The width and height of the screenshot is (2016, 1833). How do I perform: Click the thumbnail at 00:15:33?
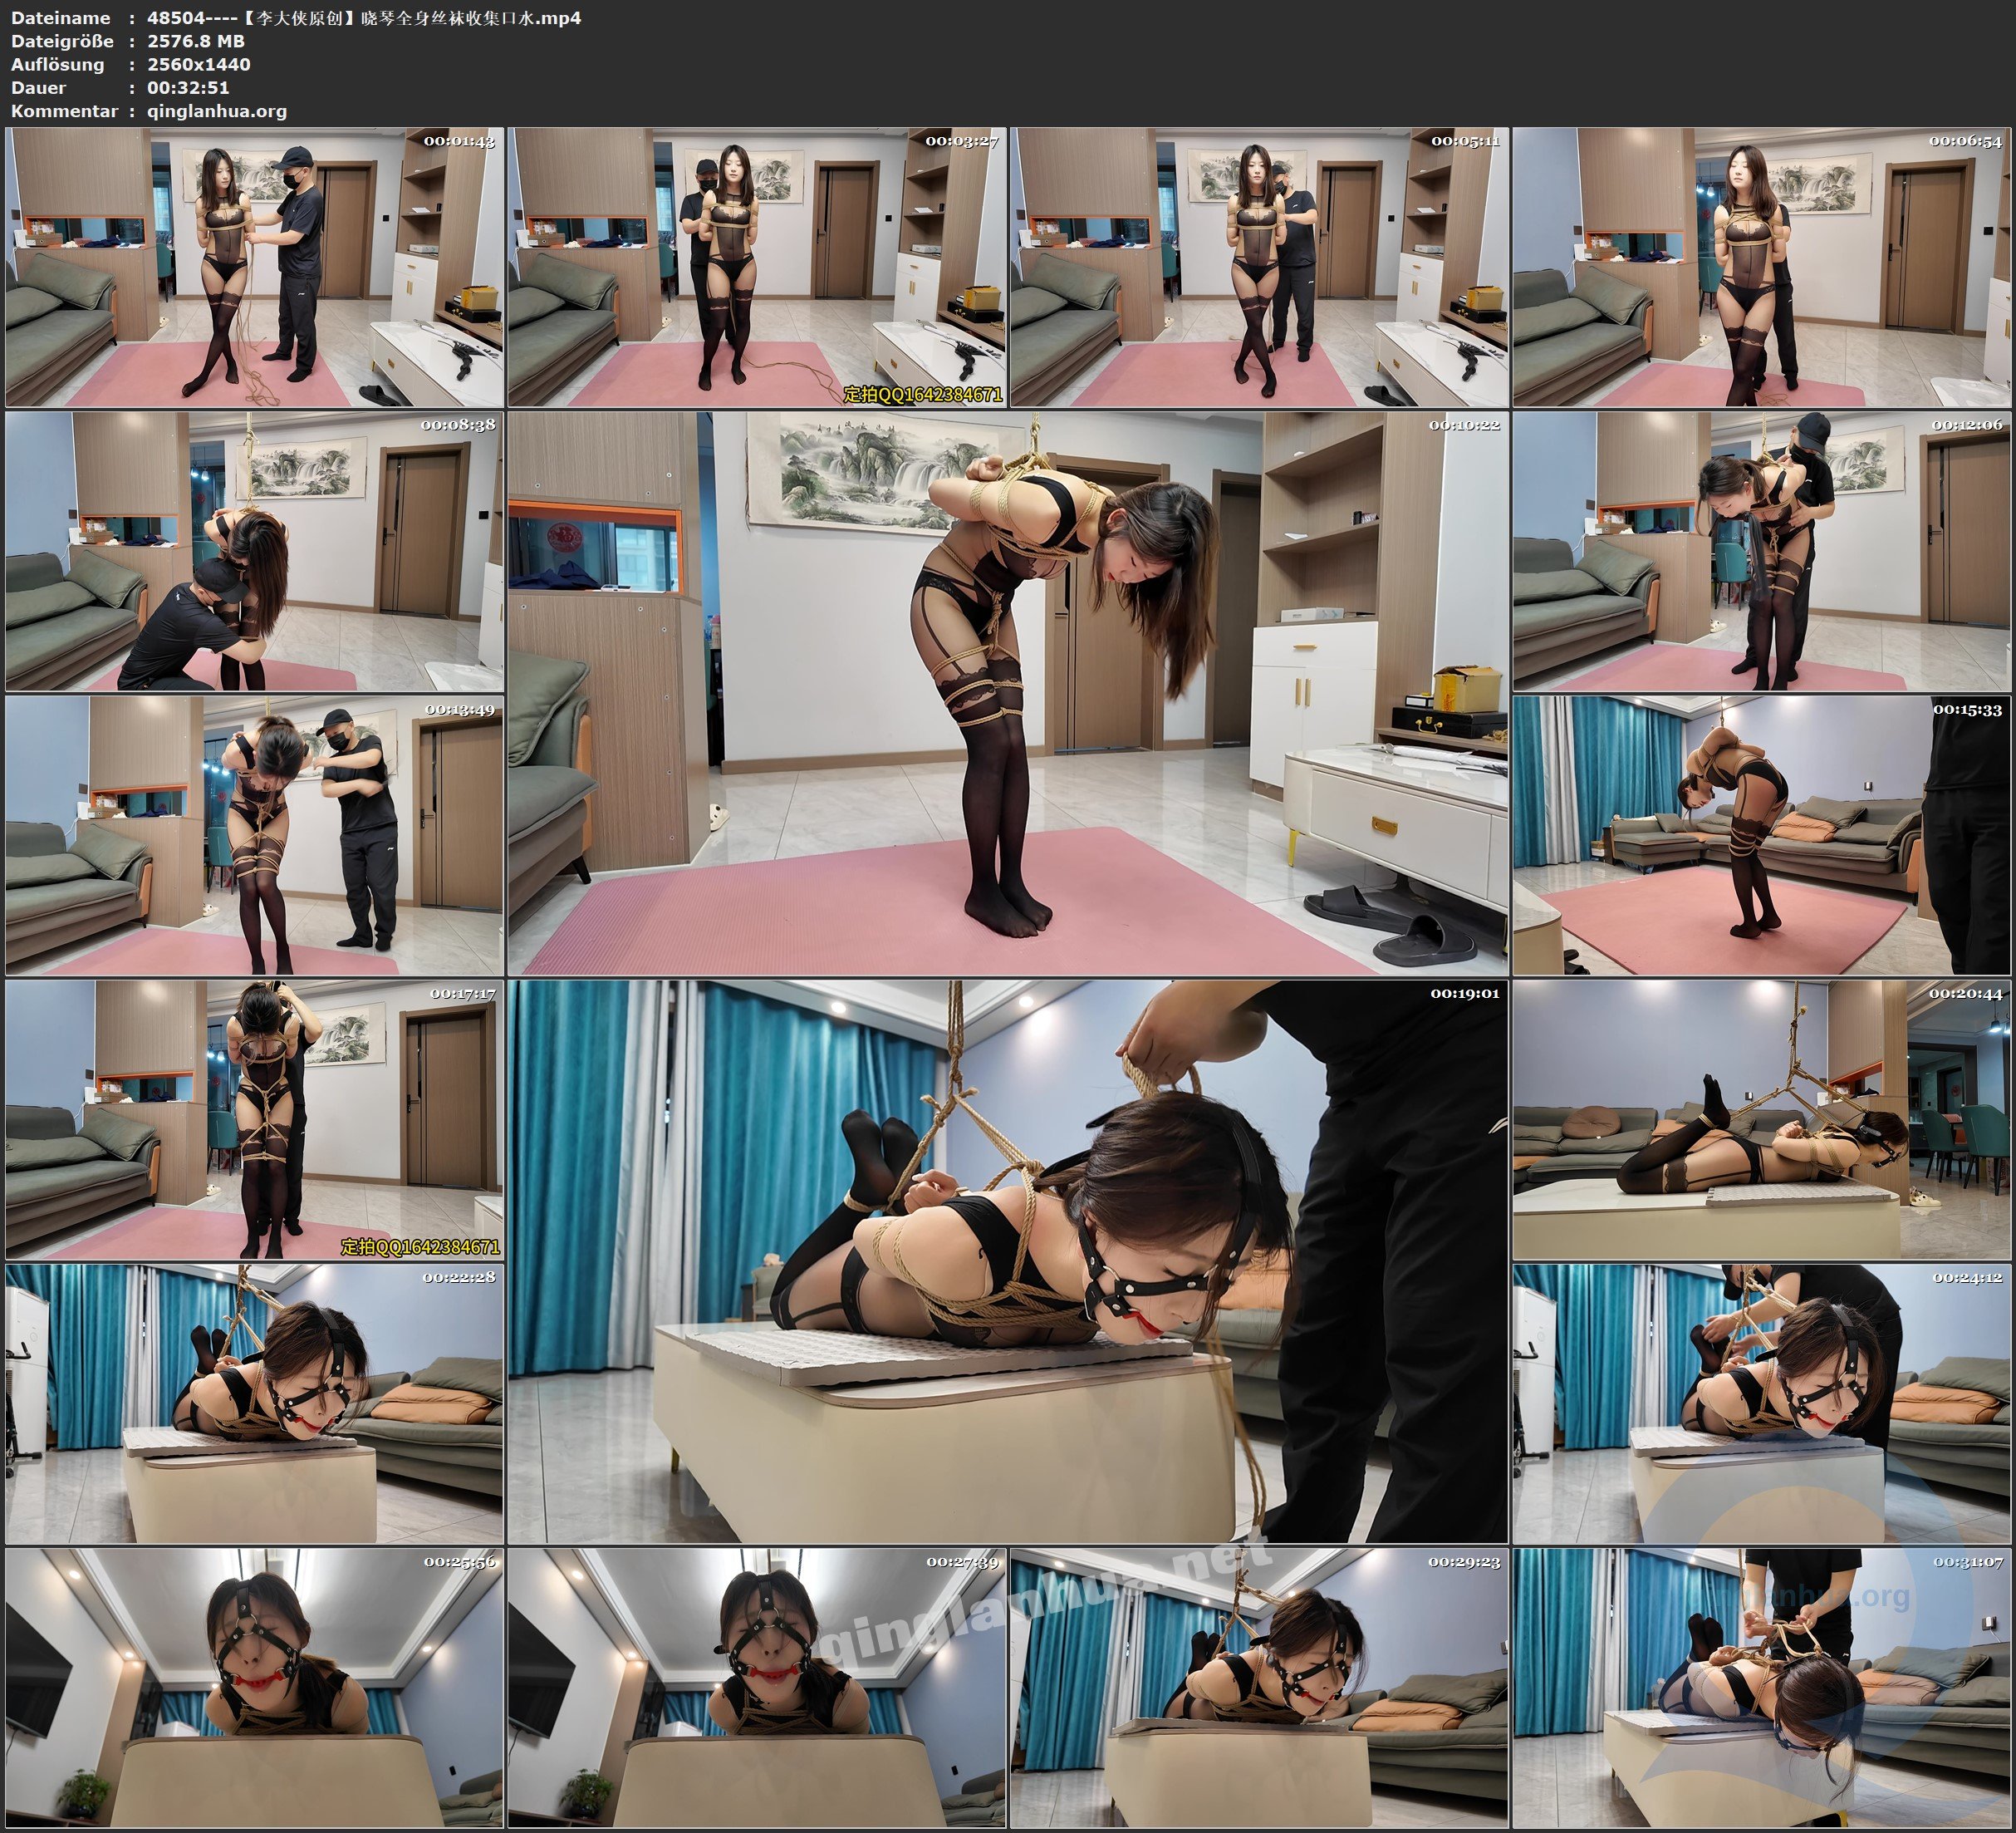pos(1761,835)
